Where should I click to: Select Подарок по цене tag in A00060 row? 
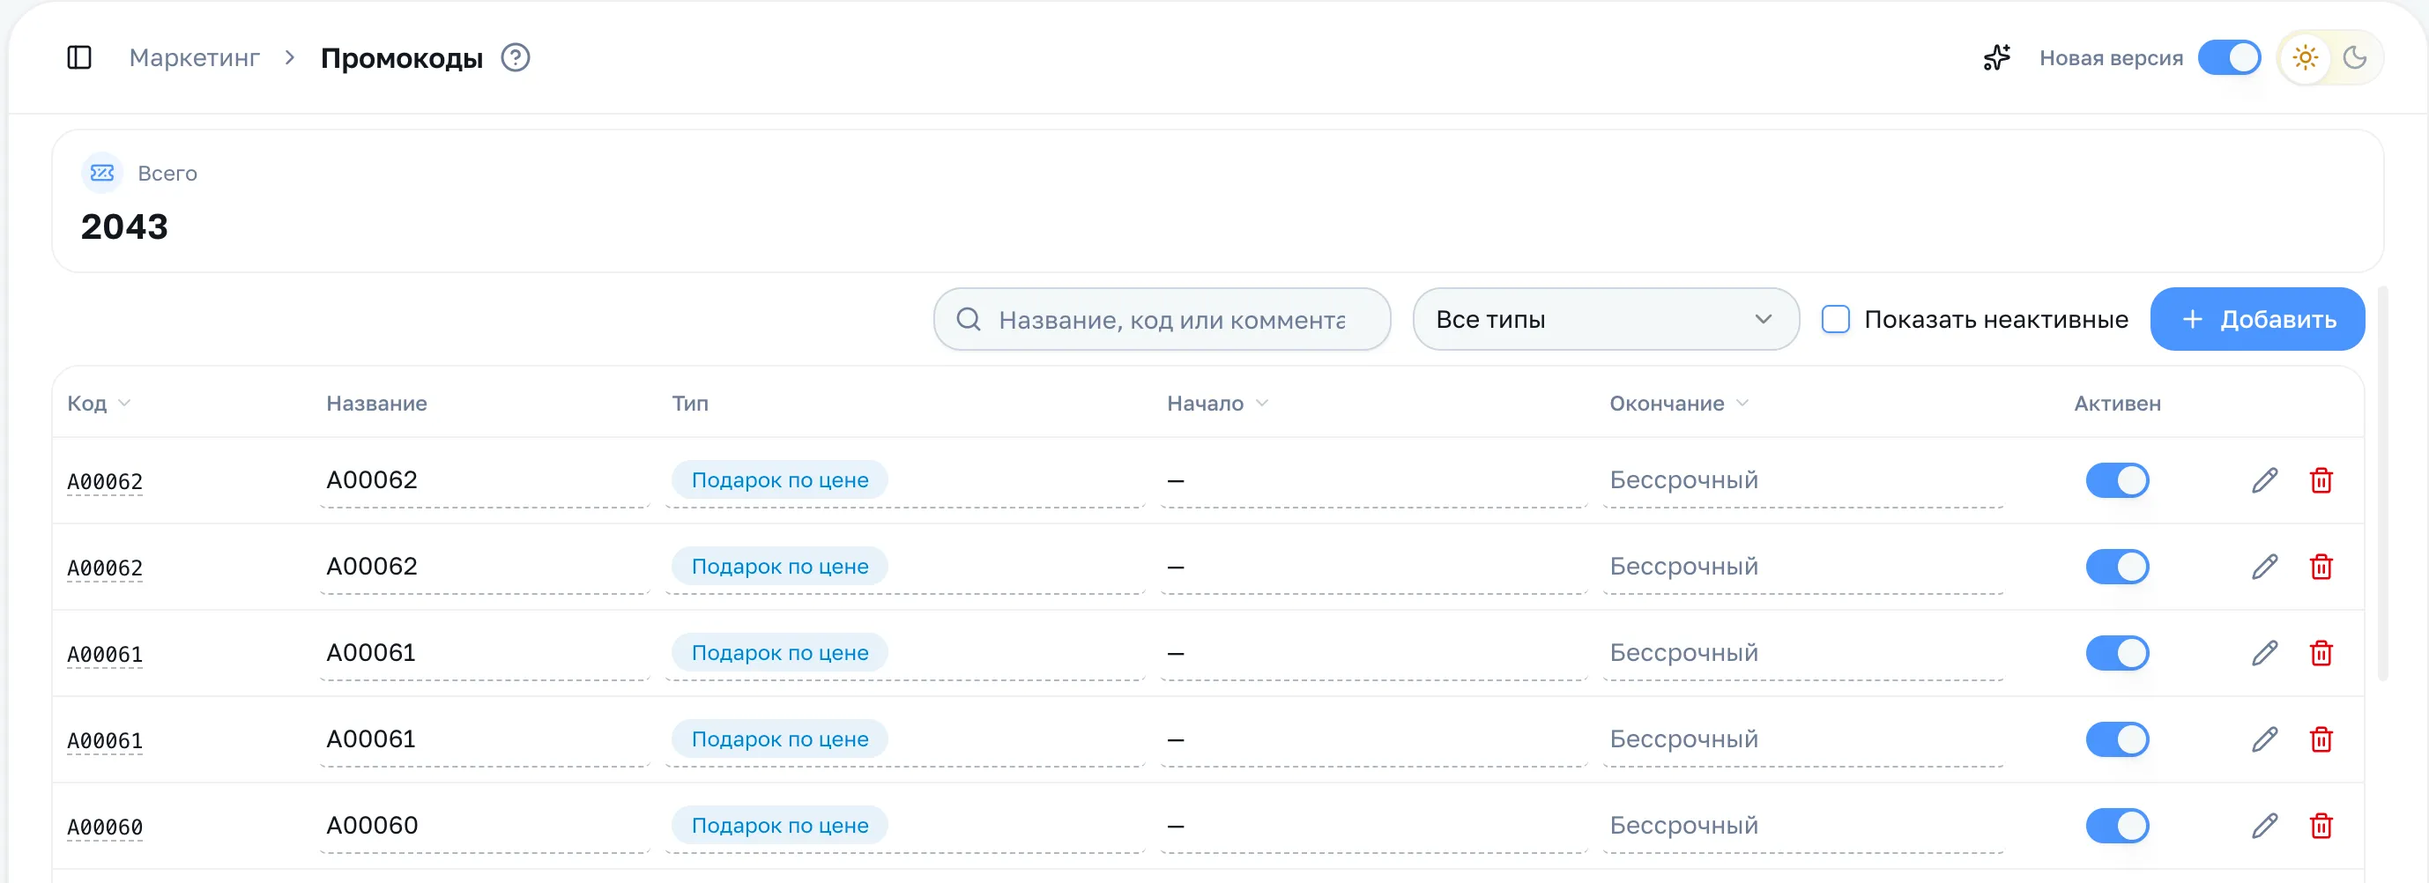click(x=780, y=826)
